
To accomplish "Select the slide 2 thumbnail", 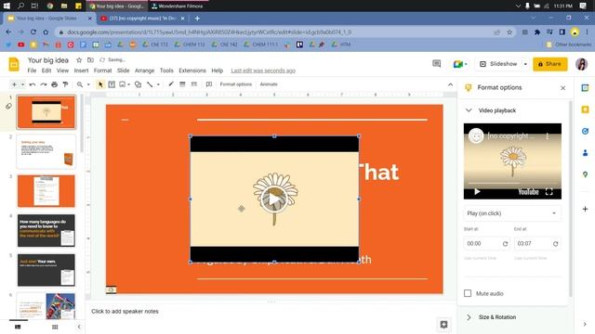I will [46, 152].
